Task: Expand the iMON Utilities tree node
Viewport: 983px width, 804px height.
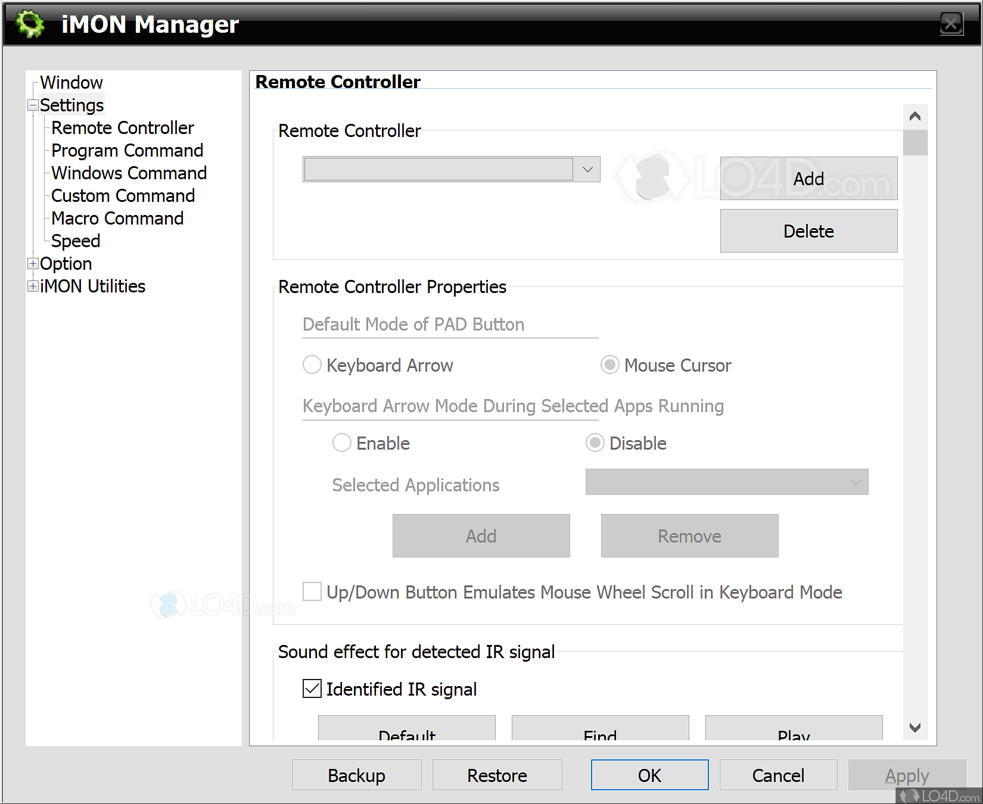Action: pos(33,286)
